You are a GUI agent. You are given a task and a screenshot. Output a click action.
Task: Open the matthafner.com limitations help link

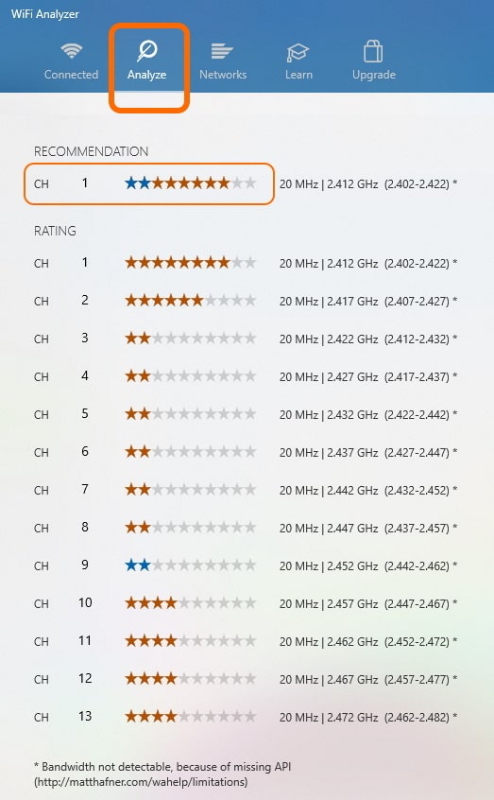pos(141,782)
